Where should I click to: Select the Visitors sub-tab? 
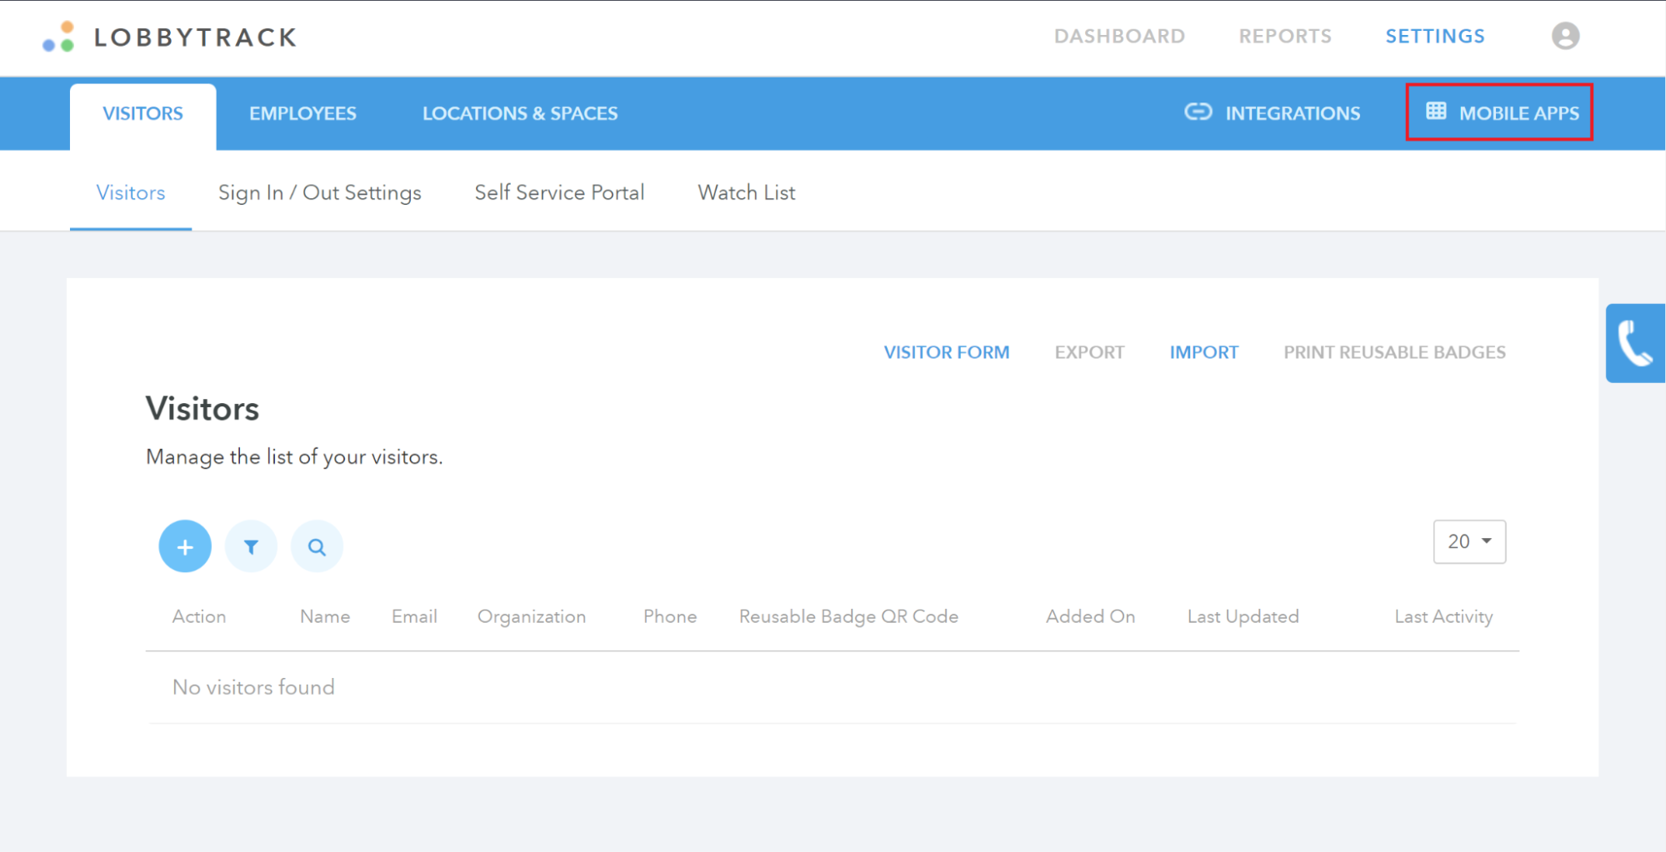(x=131, y=192)
